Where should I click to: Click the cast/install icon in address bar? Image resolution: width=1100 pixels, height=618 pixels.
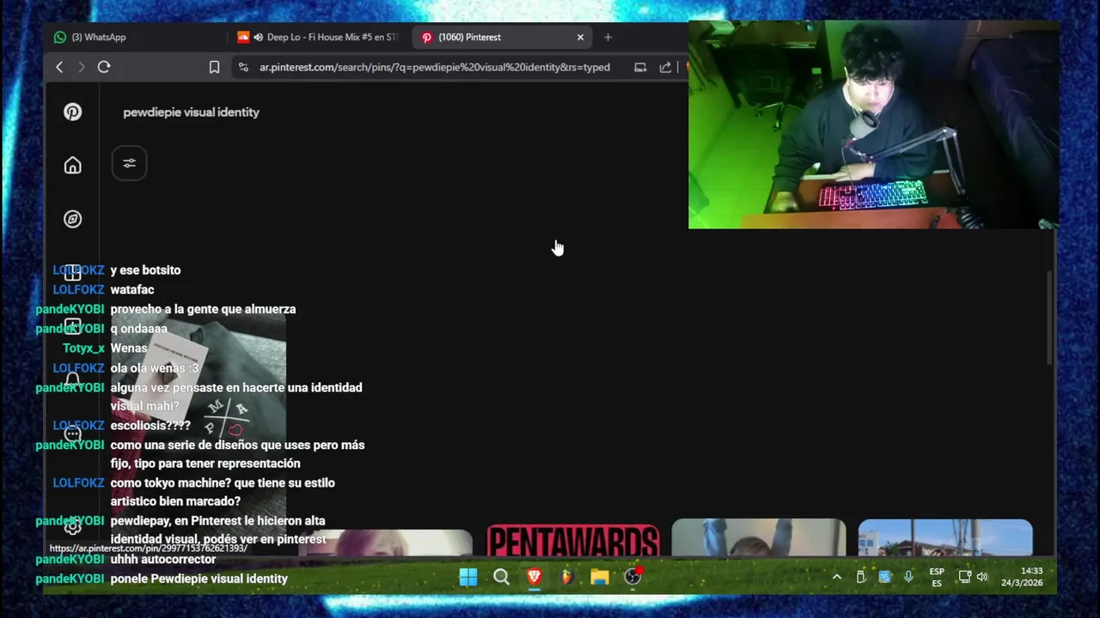[x=640, y=67]
